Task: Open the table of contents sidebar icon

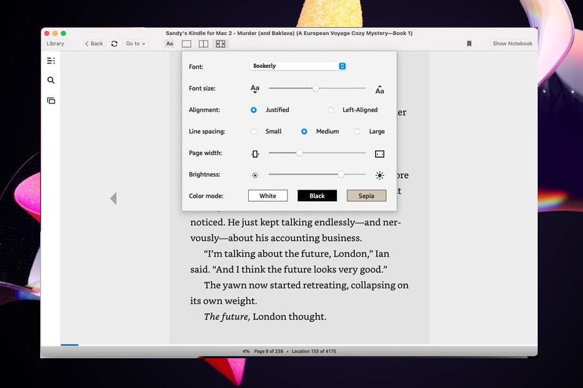Action: click(51, 60)
